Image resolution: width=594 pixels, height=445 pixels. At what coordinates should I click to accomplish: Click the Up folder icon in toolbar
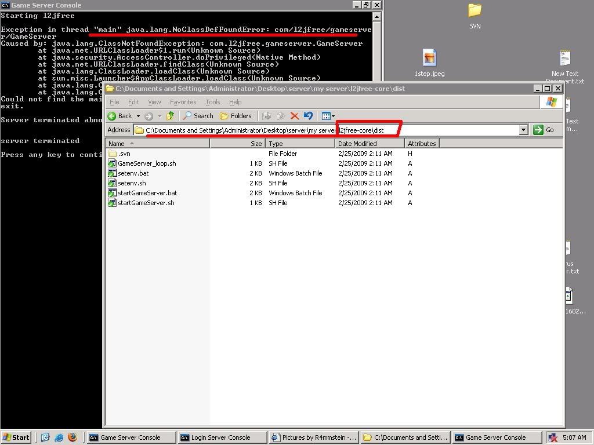[171, 116]
